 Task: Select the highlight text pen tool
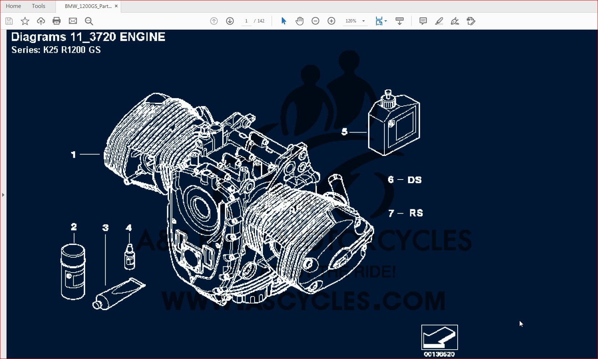point(439,21)
